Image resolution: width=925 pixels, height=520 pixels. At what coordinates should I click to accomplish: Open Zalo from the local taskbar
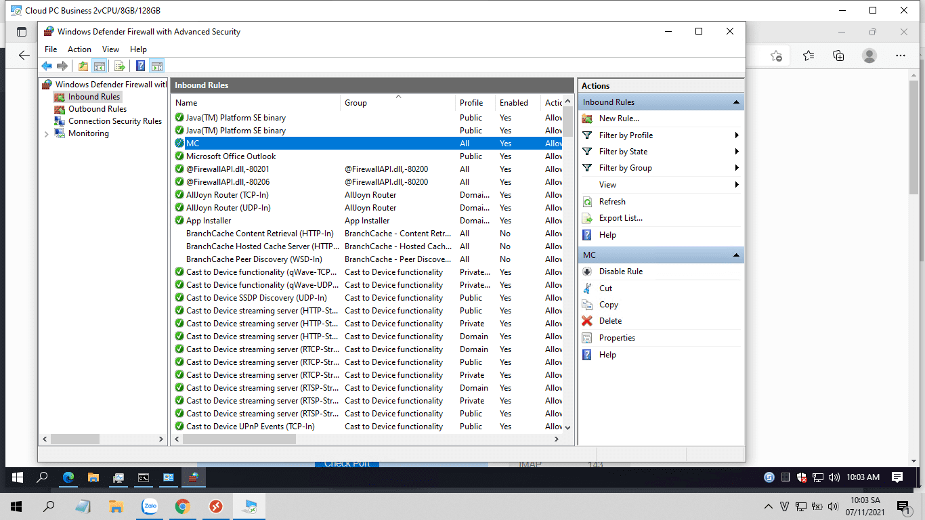(x=150, y=506)
